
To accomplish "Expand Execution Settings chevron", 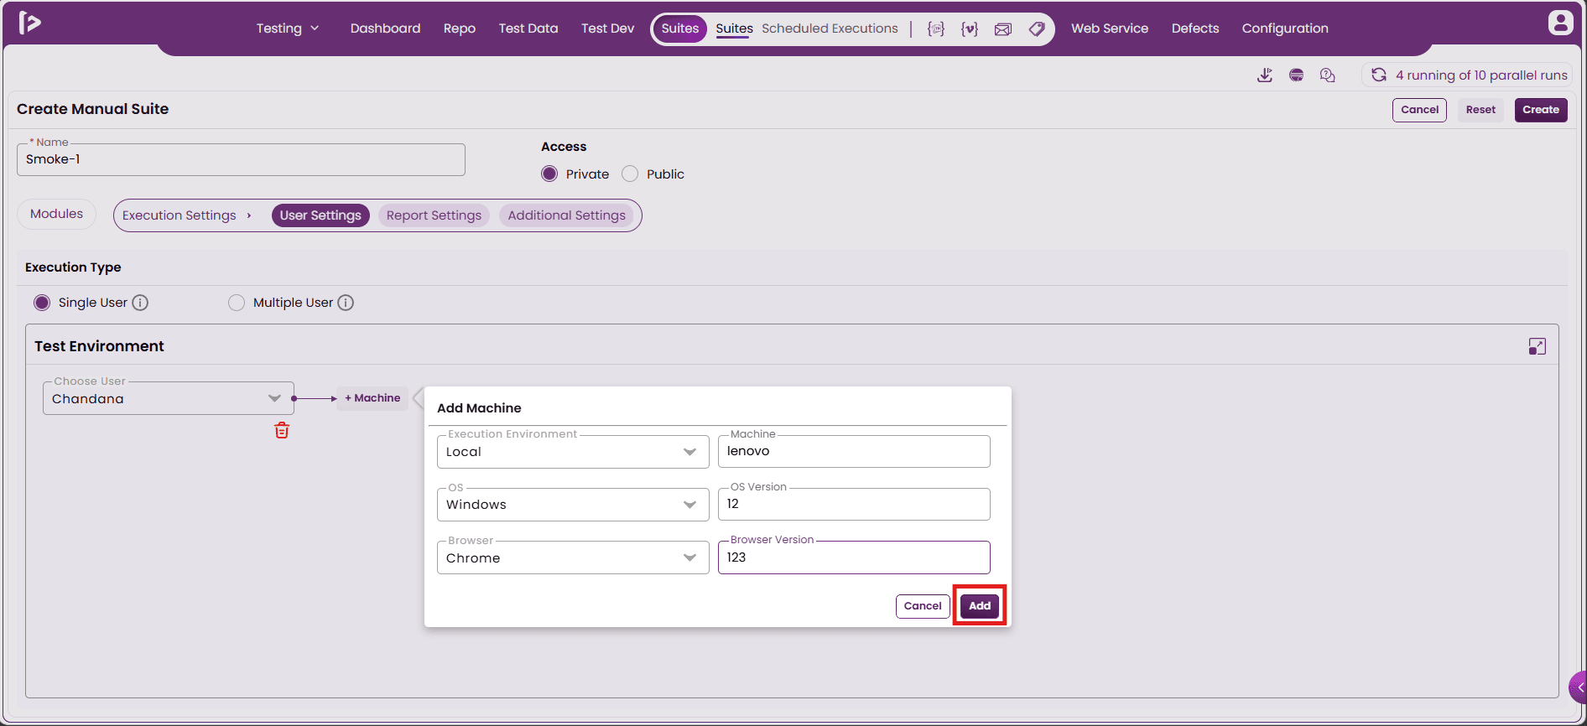I will click(x=249, y=215).
